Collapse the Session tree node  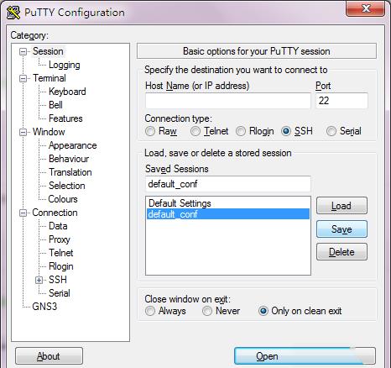pyautogui.click(x=23, y=51)
